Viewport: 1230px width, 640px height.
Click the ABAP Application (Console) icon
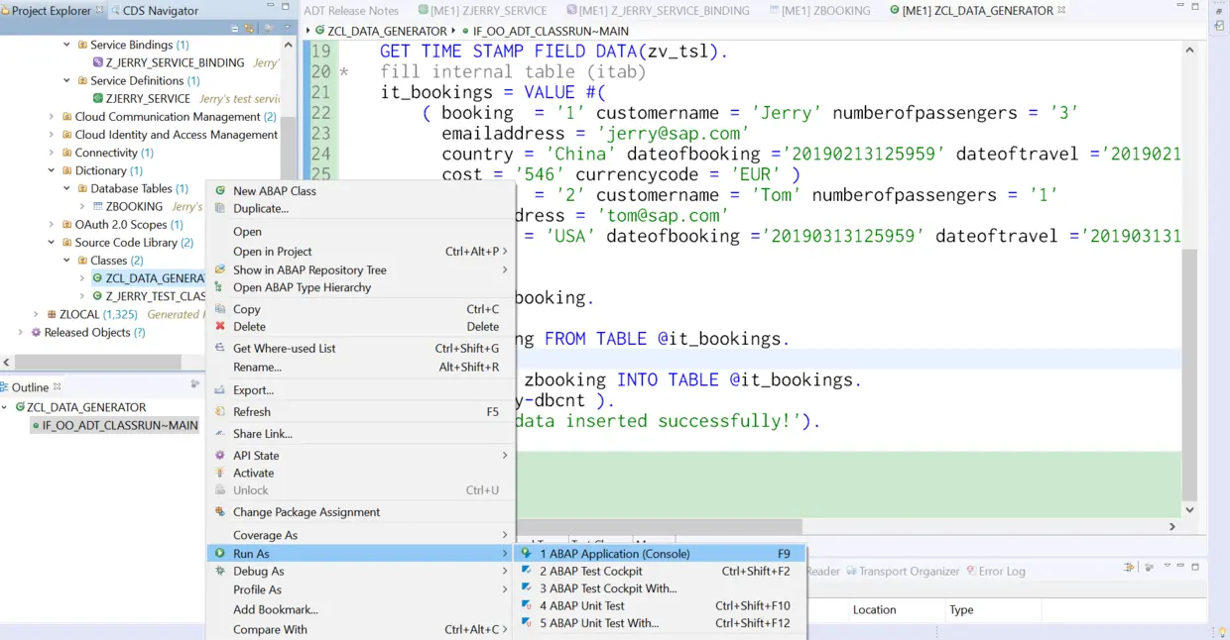527,554
